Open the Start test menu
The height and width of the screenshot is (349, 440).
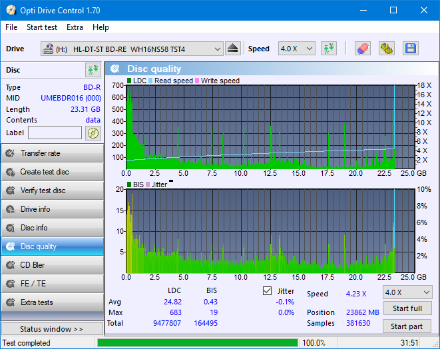[42, 27]
